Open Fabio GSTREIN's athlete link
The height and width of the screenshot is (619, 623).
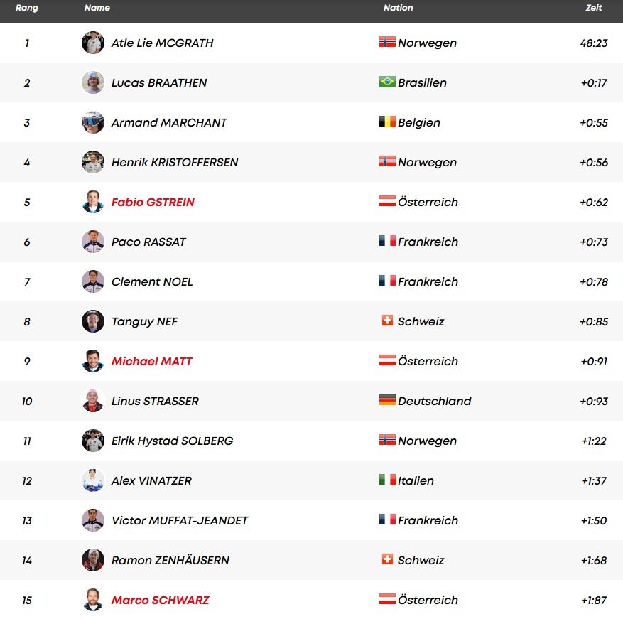[153, 202]
